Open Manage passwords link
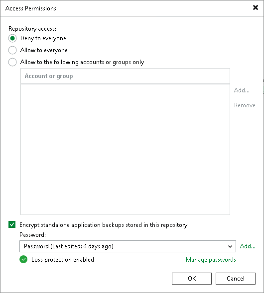264x293 pixels. (211, 260)
